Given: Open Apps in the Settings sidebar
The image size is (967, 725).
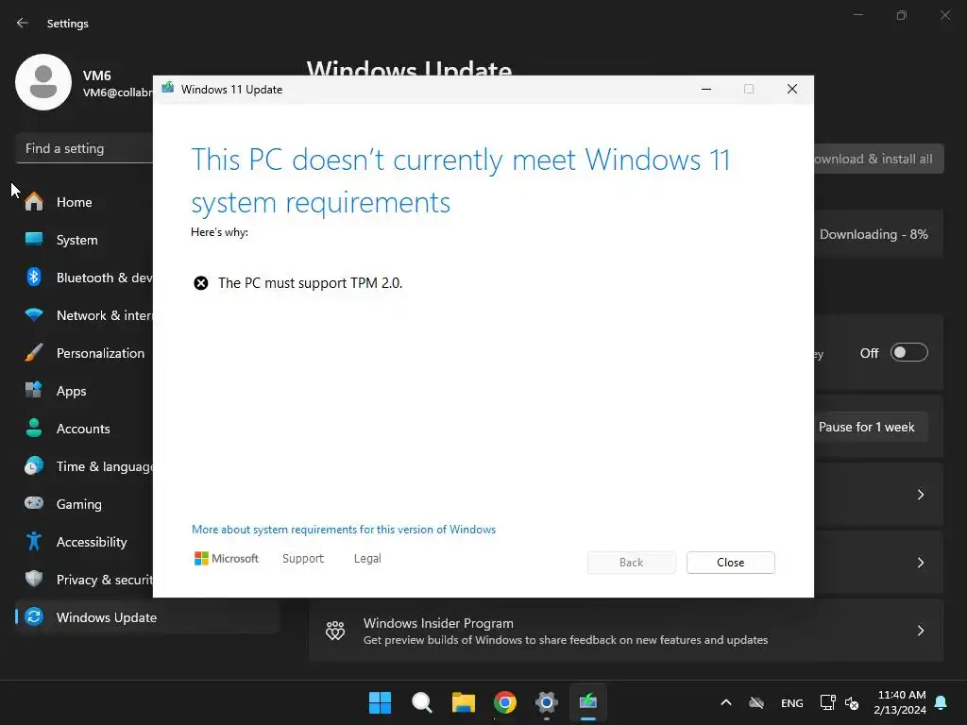Looking at the screenshot, I should coord(84,391).
